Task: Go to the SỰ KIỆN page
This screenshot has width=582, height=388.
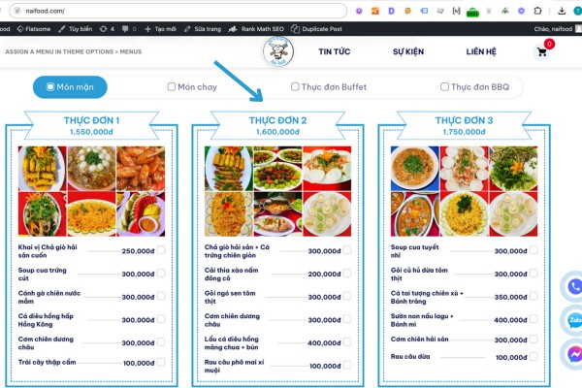Action: coord(408,51)
